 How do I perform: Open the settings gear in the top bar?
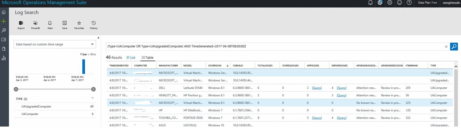[390, 3]
